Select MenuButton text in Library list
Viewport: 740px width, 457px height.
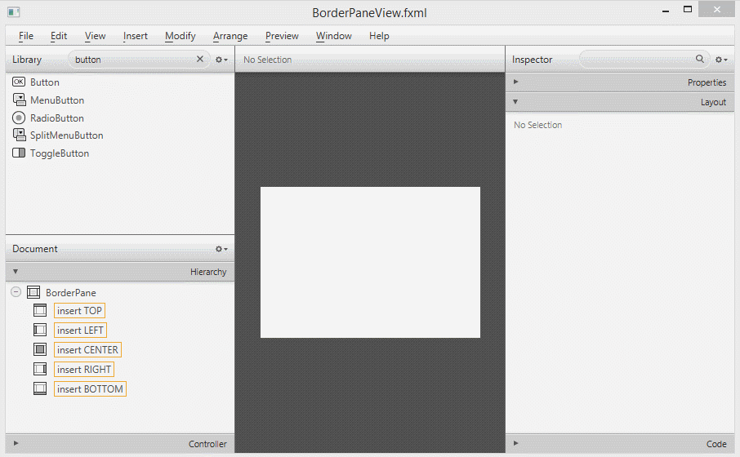[x=57, y=100]
